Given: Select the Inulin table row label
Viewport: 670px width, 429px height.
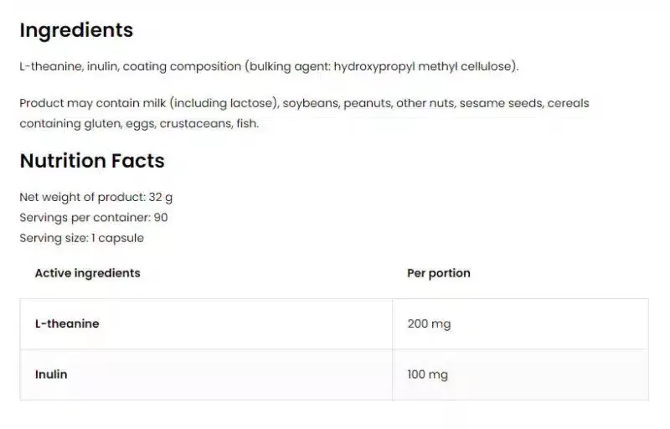Looking at the screenshot, I should point(51,375).
